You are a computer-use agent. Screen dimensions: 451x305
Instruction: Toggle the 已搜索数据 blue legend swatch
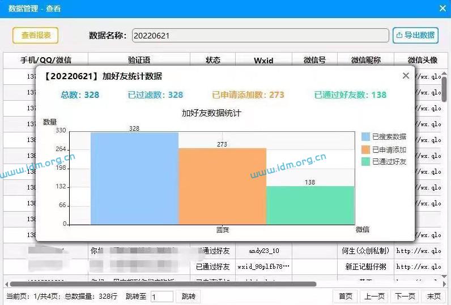coord(365,137)
